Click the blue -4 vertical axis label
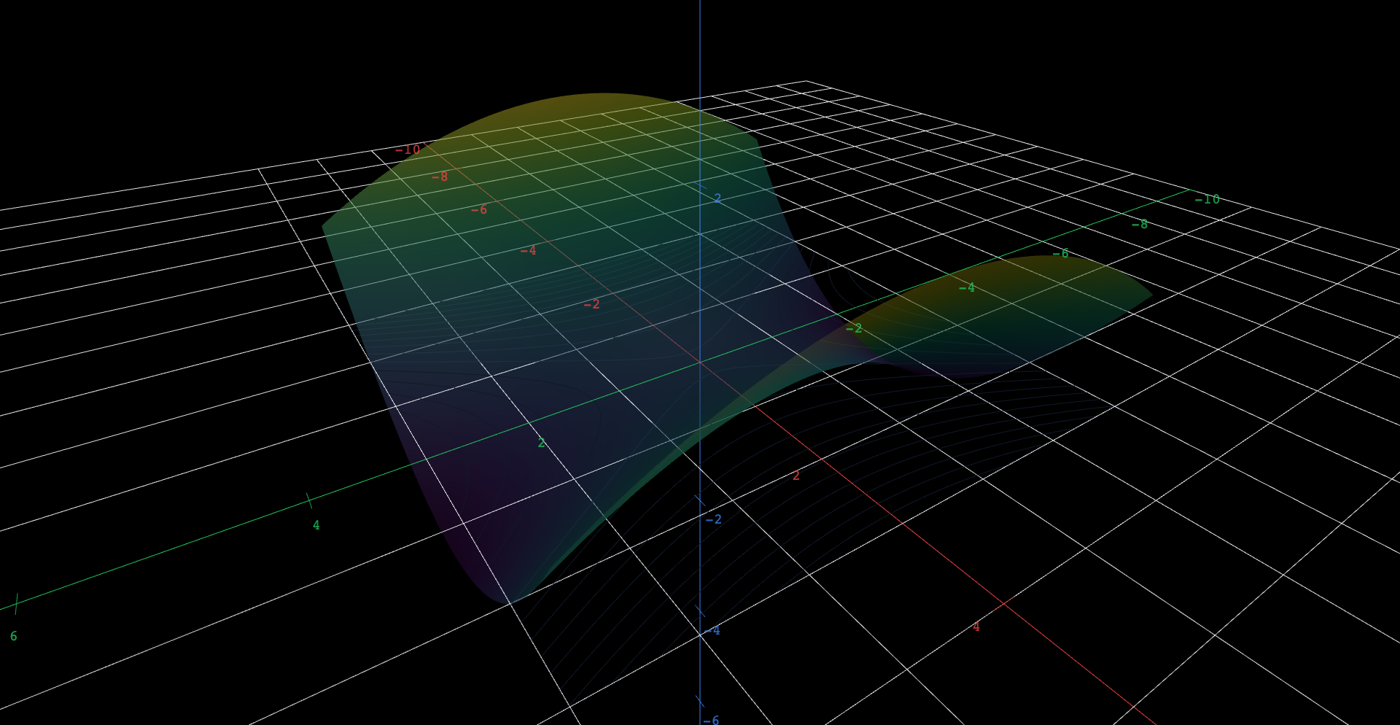The image size is (1400, 725). [x=712, y=630]
